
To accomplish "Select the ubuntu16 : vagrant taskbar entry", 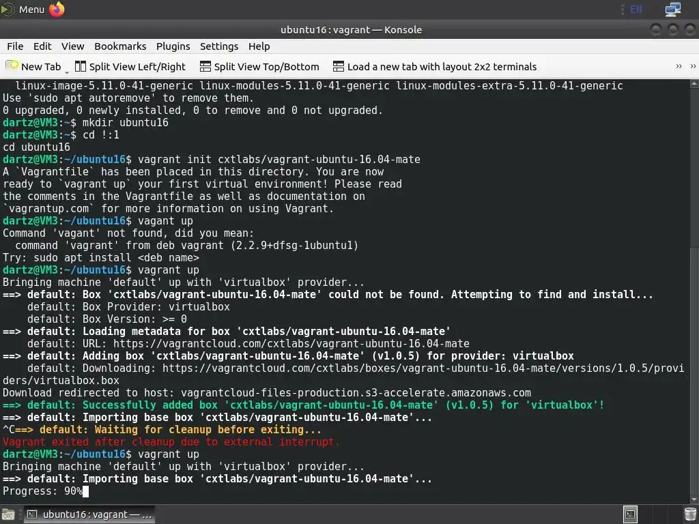I will (89, 514).
